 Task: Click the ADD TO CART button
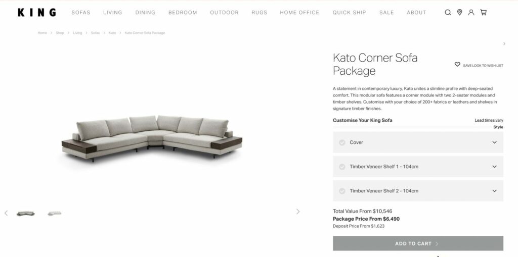pyautogui.click(x=418, y=243)
